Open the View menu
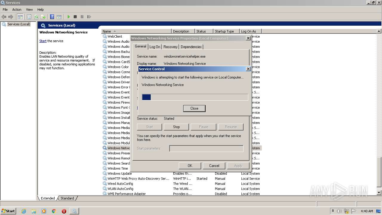 point(29,10)
